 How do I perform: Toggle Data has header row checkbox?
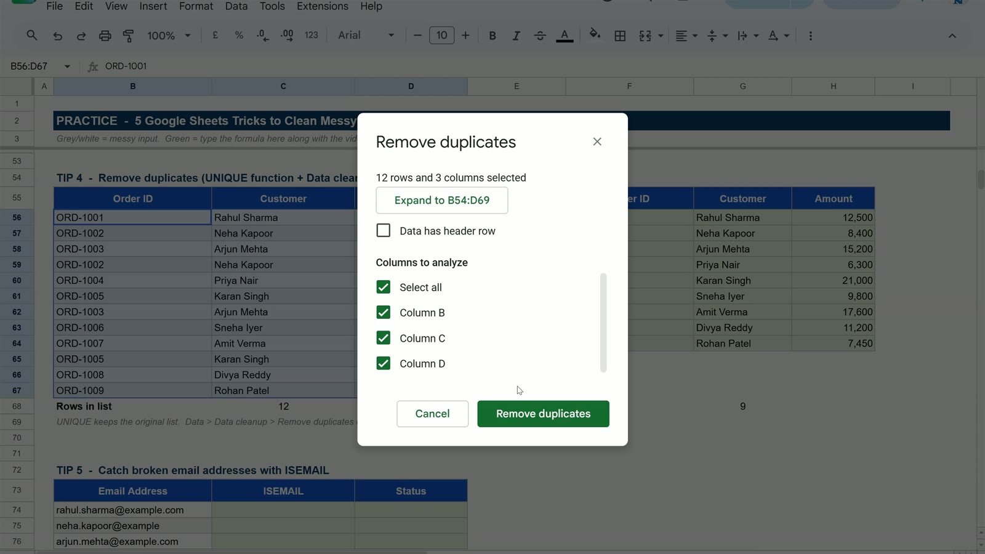(x=384, y=230)
